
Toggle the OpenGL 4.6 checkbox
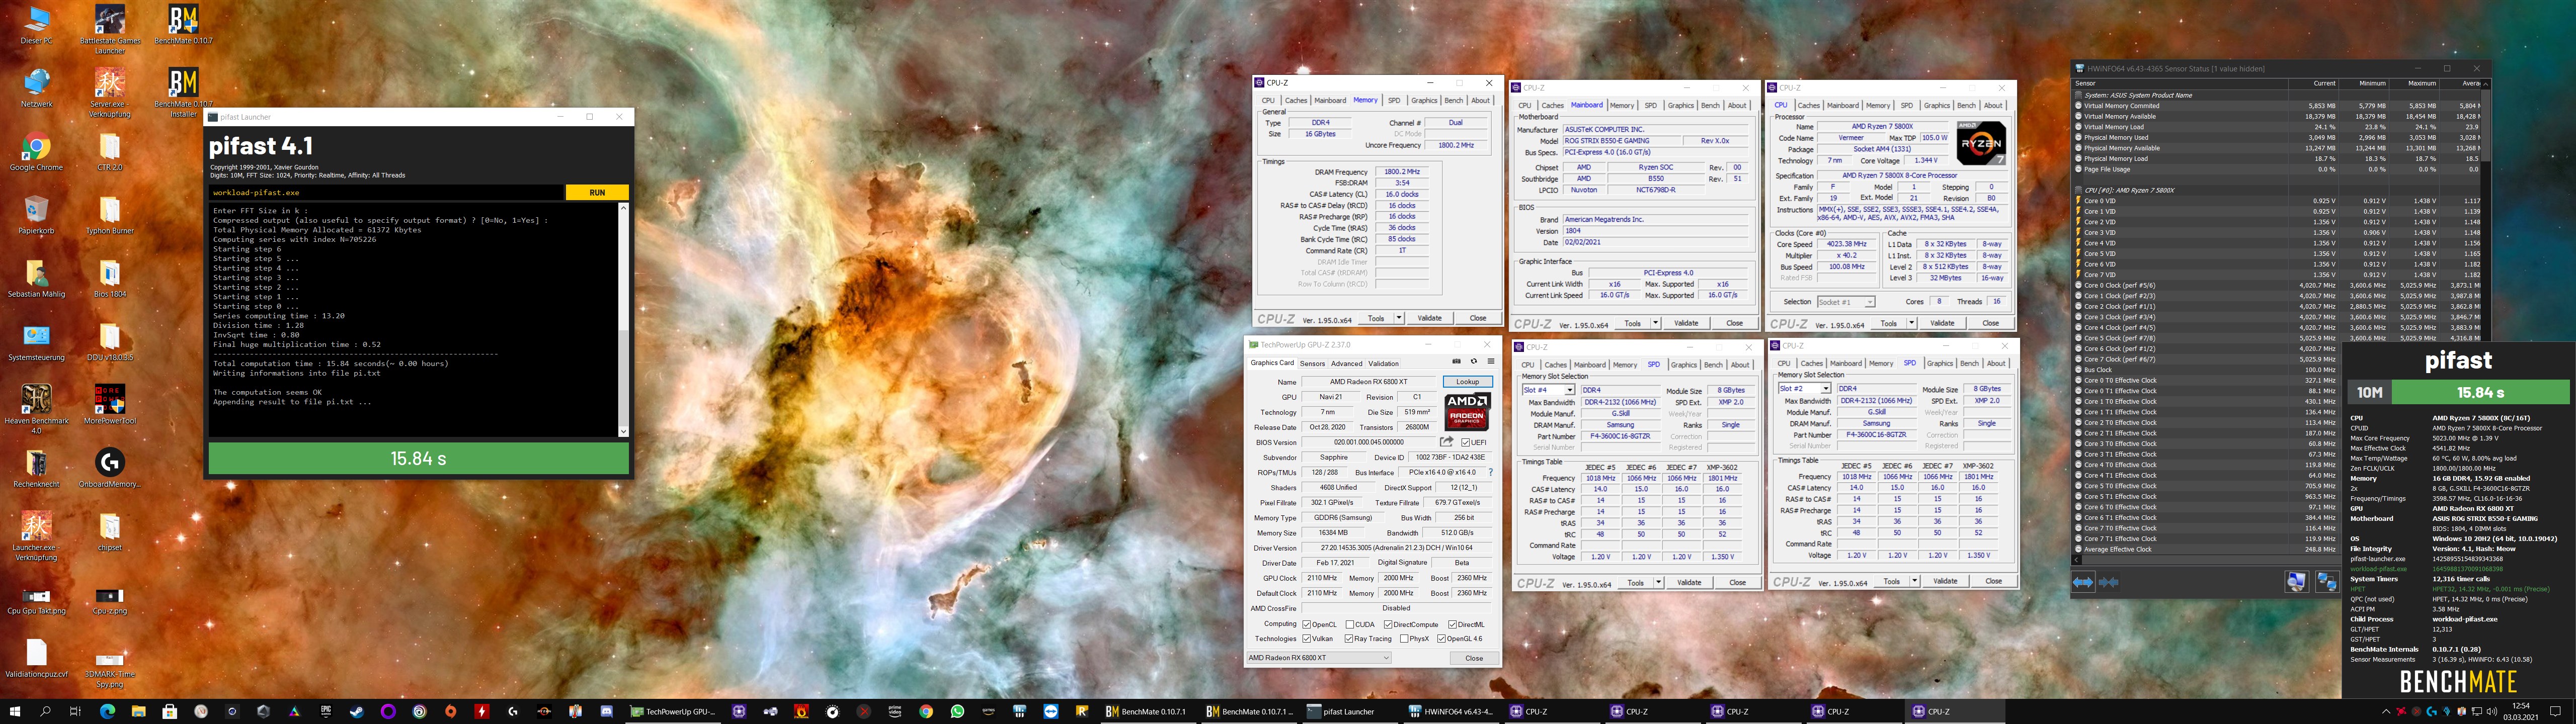(1441, 638)
